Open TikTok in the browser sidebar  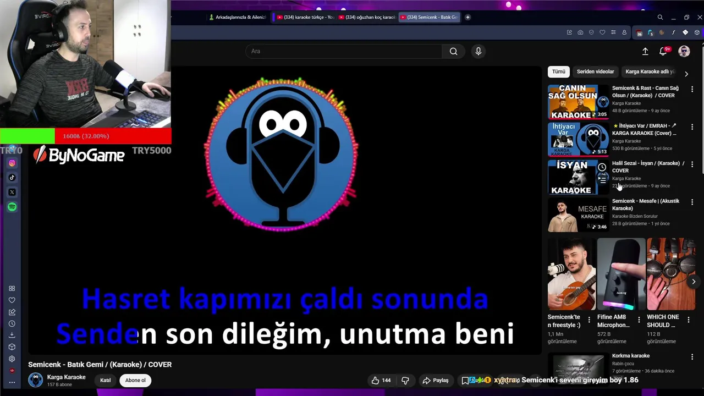[12, 178]
